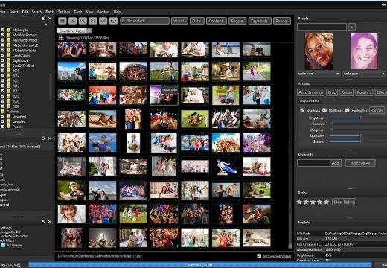Open the Rotate dropdown under Actions
387x268 pixels.
364,92
